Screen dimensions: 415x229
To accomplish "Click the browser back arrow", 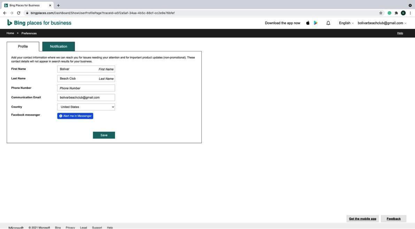I will click(5, 13).
